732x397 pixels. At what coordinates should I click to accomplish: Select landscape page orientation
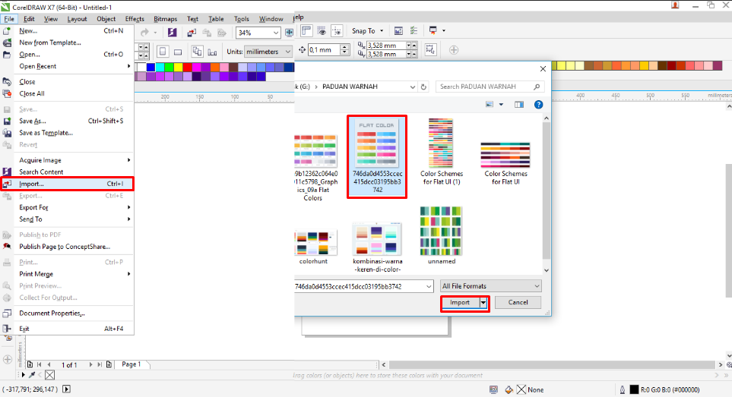178,52
